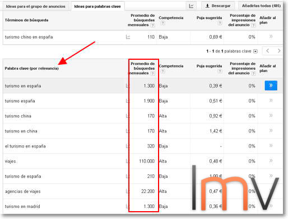Select the Ideas para palabras clave tab
This screenshot has height=219, width=288.
97,6
